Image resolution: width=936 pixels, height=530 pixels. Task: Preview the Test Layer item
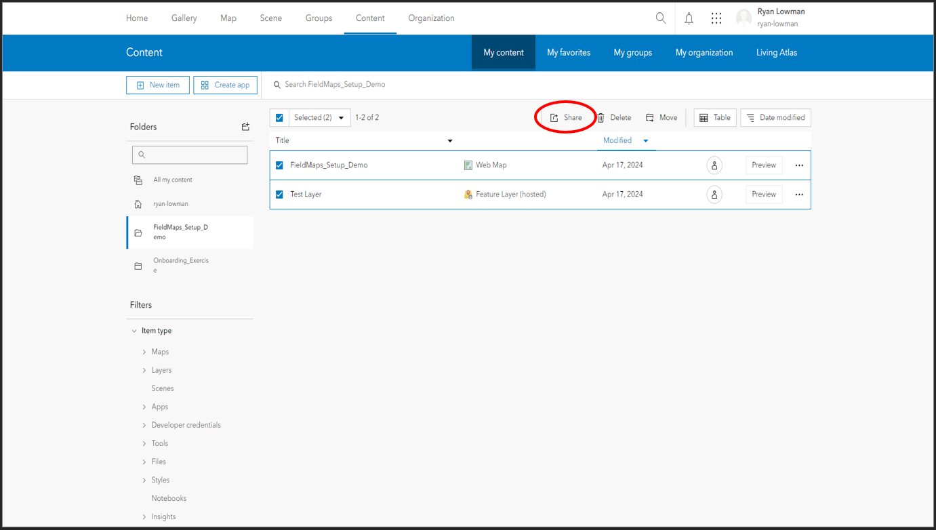763,195
